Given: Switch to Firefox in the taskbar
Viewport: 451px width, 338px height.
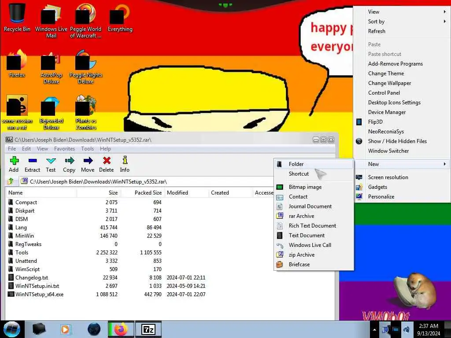Looking at the screenshot, I should tap(121, 329).
